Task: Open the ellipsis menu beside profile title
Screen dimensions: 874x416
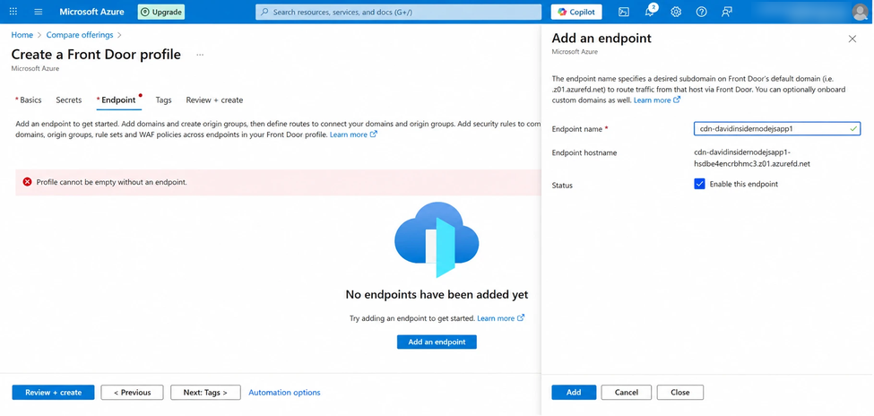Action: pos(200,55)
